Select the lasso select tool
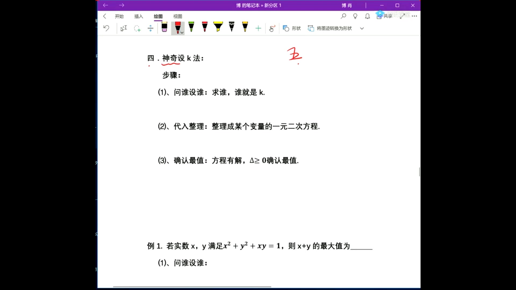Image resolution: width=516 pixels, height=290 pixels. [x=137, y=28]
